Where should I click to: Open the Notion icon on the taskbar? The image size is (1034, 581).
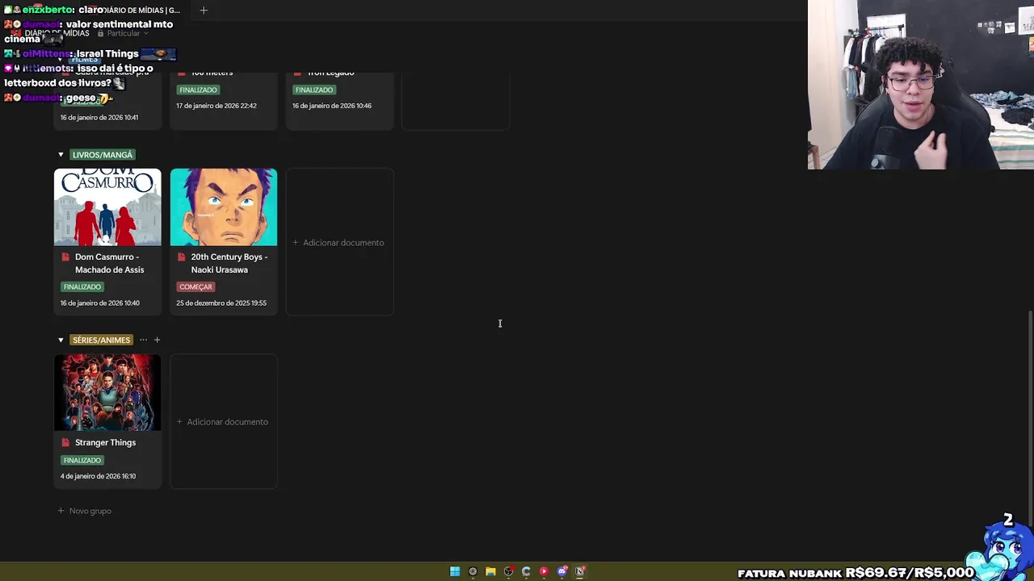tap(580, 571)
